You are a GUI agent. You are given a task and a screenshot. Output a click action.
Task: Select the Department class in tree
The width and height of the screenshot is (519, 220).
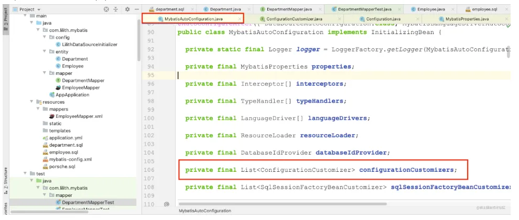tap(75, 59)
